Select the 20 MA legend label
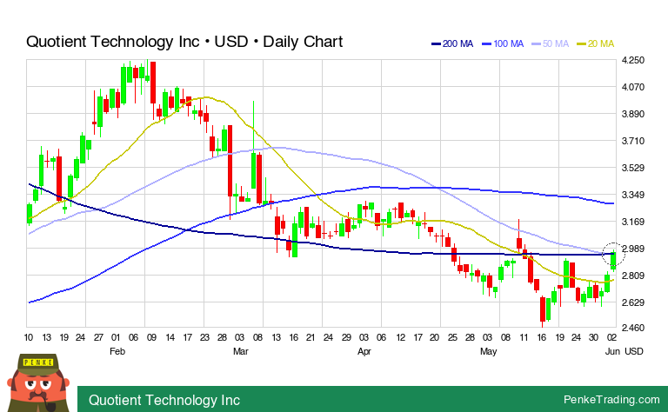This screenshot has width=668, height=412. pos(601,43)
